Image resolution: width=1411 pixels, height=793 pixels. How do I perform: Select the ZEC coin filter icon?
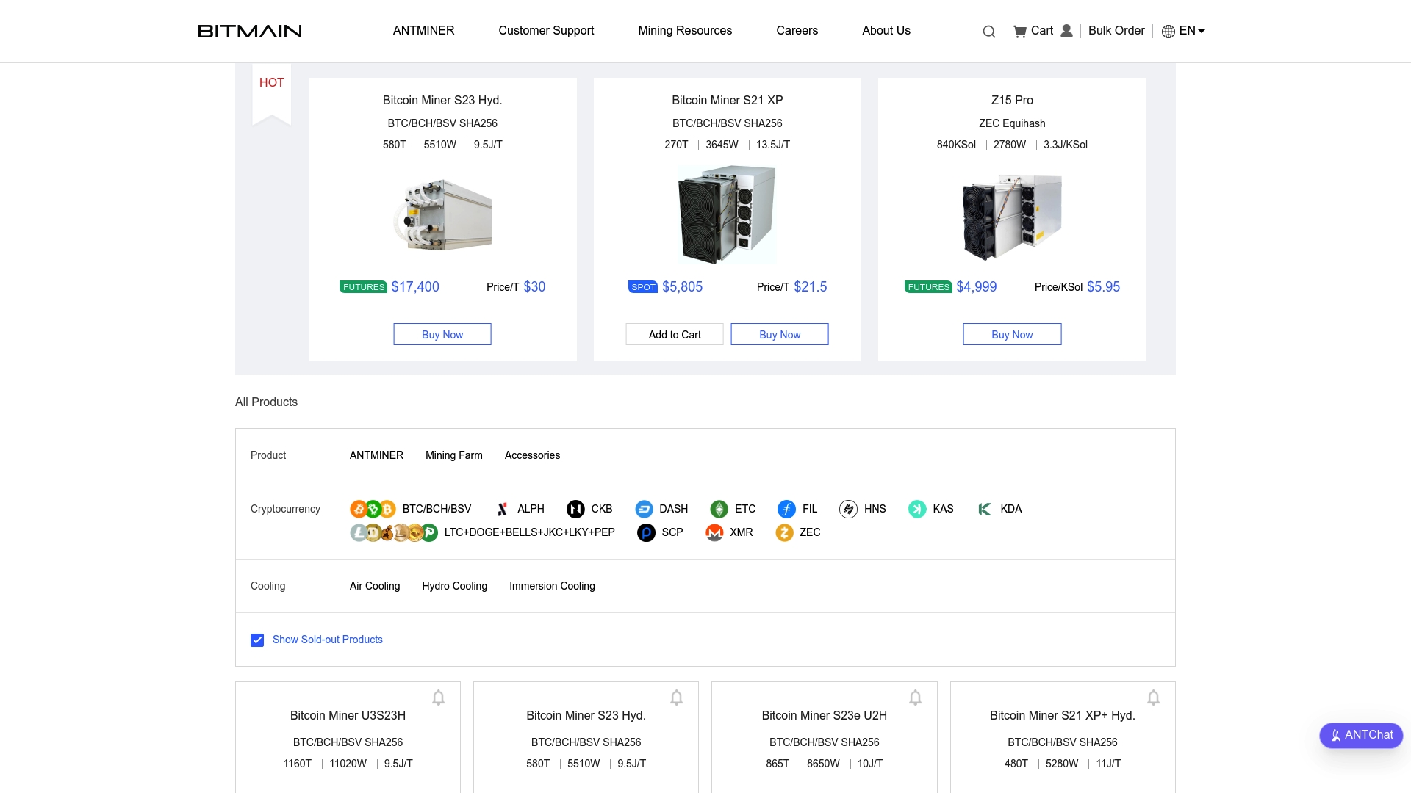[x=783, y=532]
